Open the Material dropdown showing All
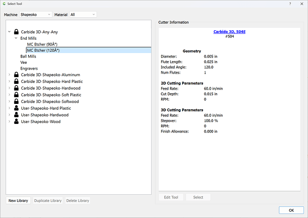 [x=83, y=15]
